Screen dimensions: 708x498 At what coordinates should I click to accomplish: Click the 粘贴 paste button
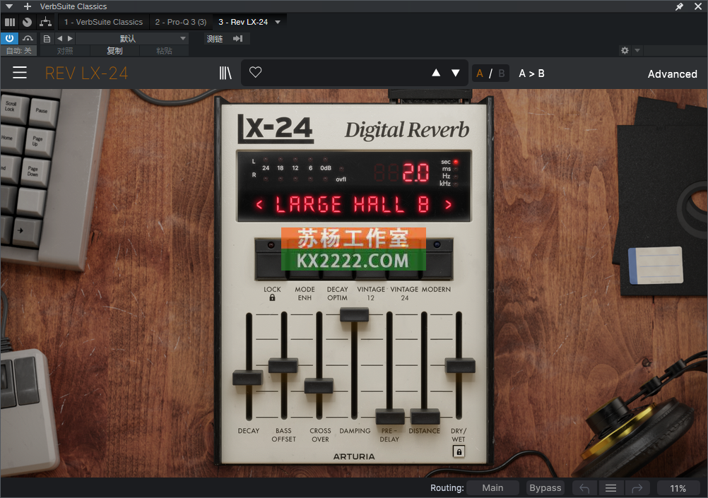(165, 51)
